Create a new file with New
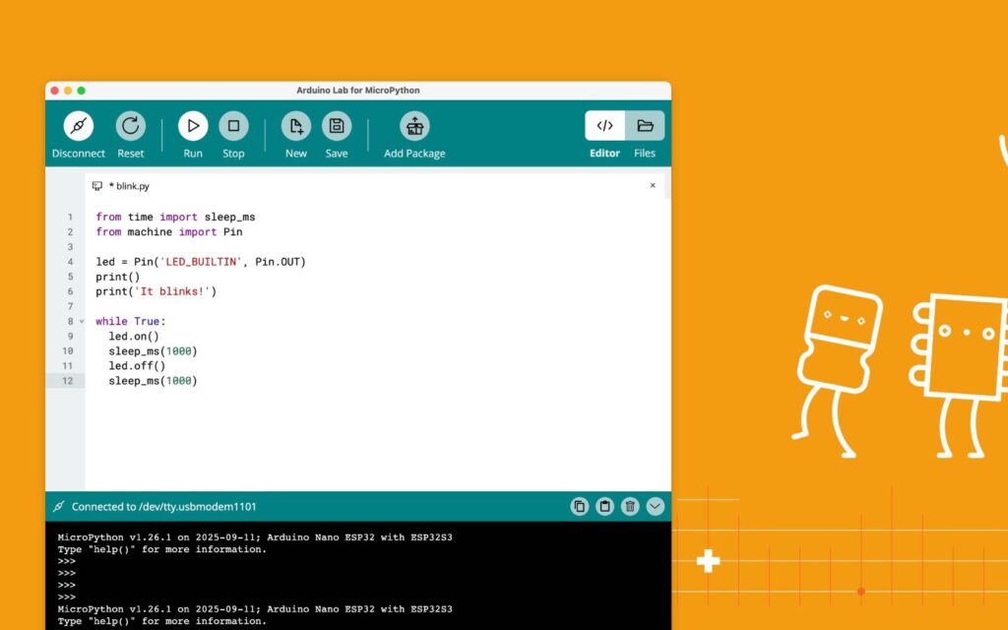Viewport: 1008px width, 630px height. pos(296,126)
